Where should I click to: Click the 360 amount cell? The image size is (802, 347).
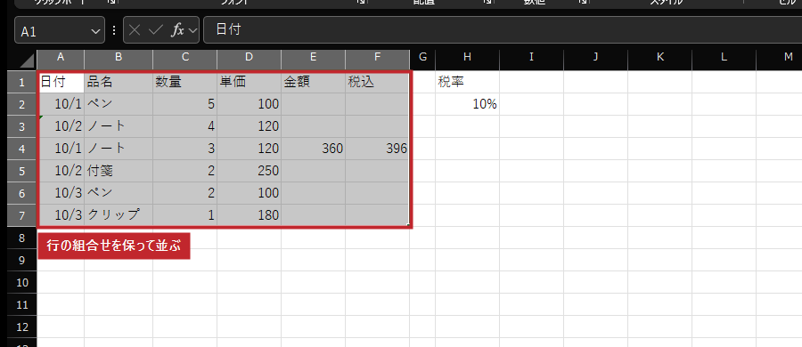point(314,149)
